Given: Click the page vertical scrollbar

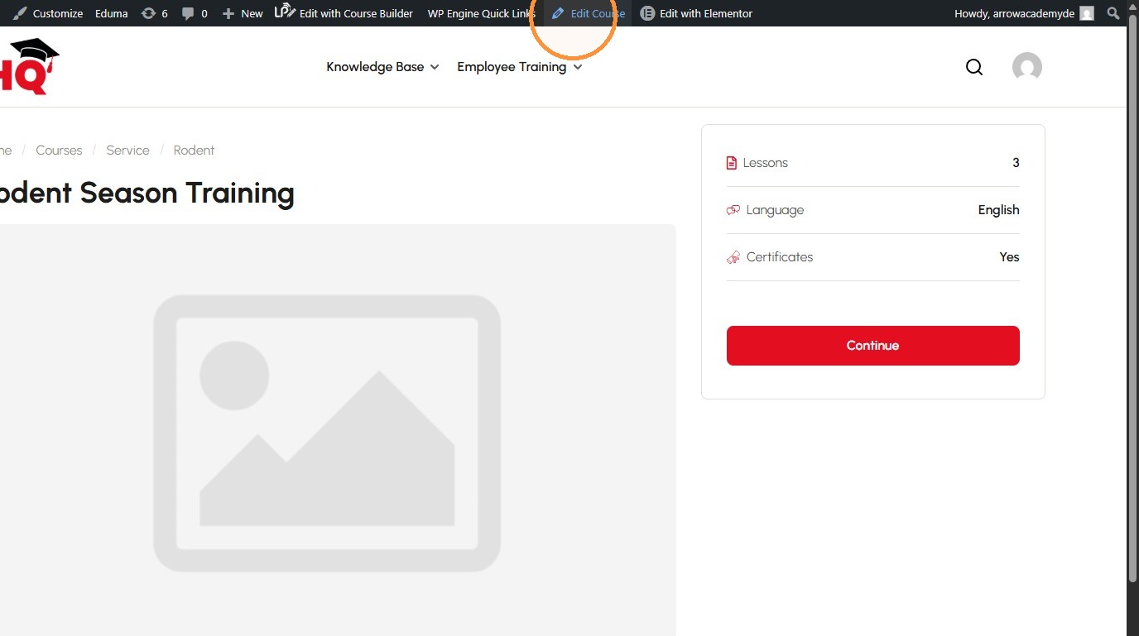Looking at the screenshot, I should click(x=1132, y=306).
